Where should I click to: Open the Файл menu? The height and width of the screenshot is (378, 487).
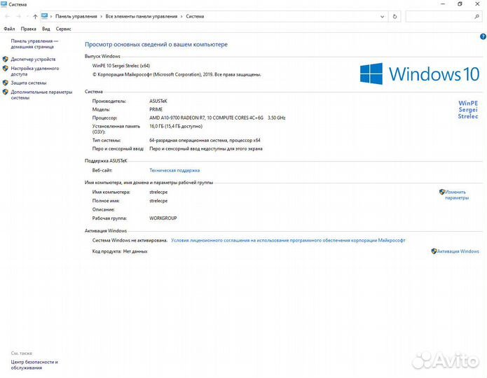coord(9,29)
